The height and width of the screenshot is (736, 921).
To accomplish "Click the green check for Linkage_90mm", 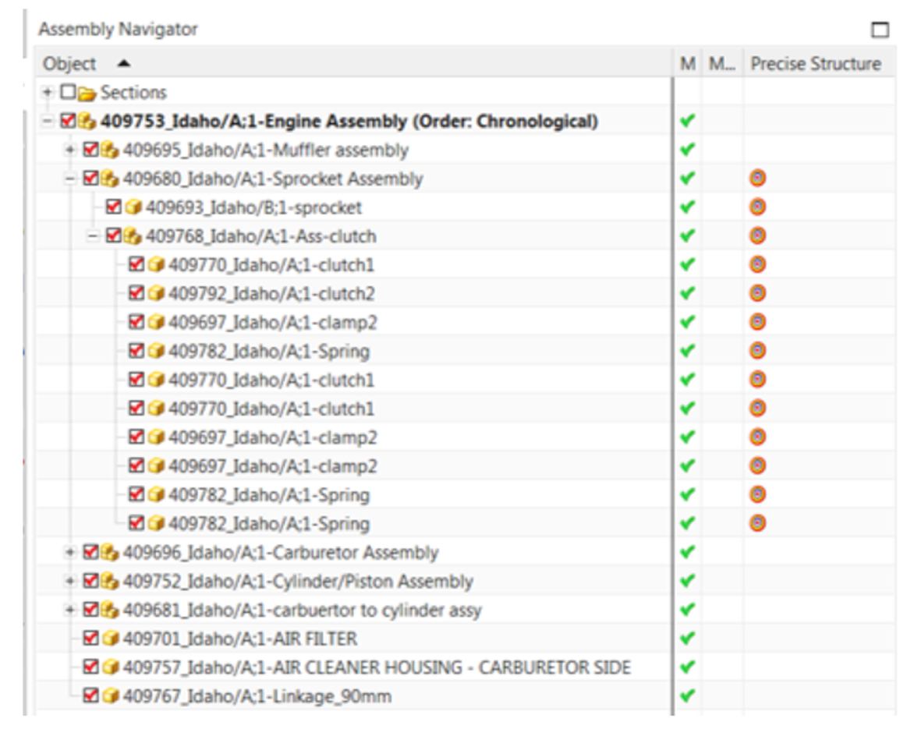I will coord(688,696).
